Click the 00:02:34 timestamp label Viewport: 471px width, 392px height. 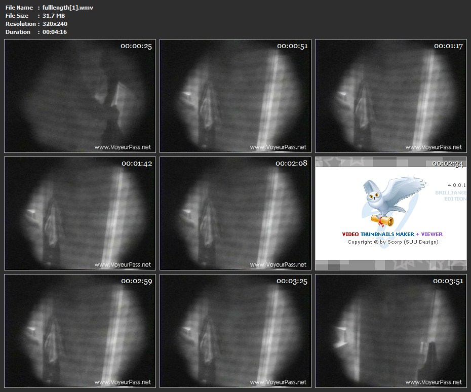click(448, 164)
